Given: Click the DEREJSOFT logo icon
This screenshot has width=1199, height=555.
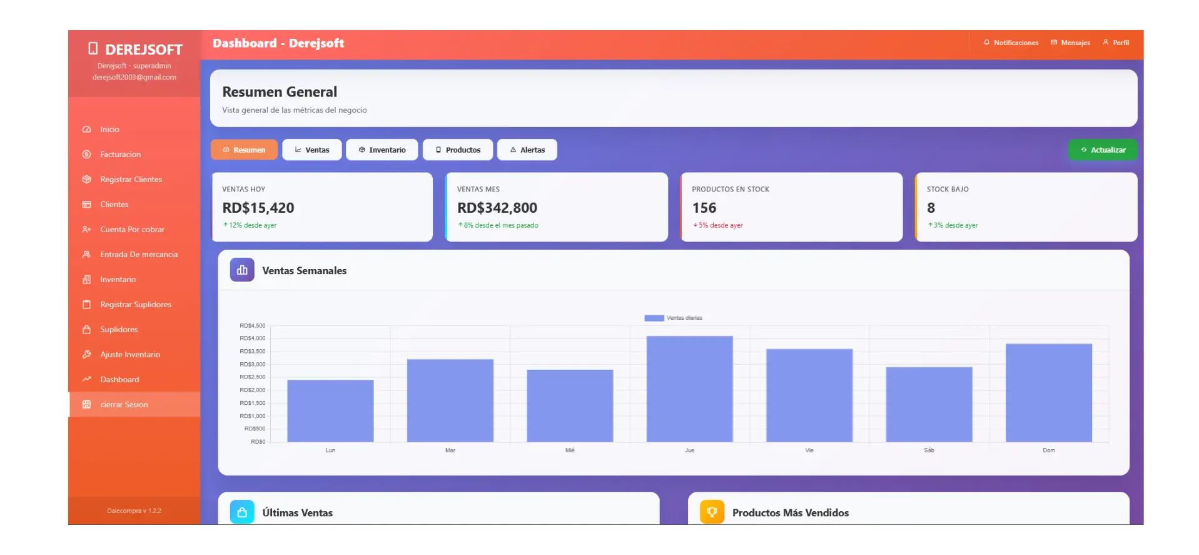Looking at the screenshot, I should click(x=93, y=49).
